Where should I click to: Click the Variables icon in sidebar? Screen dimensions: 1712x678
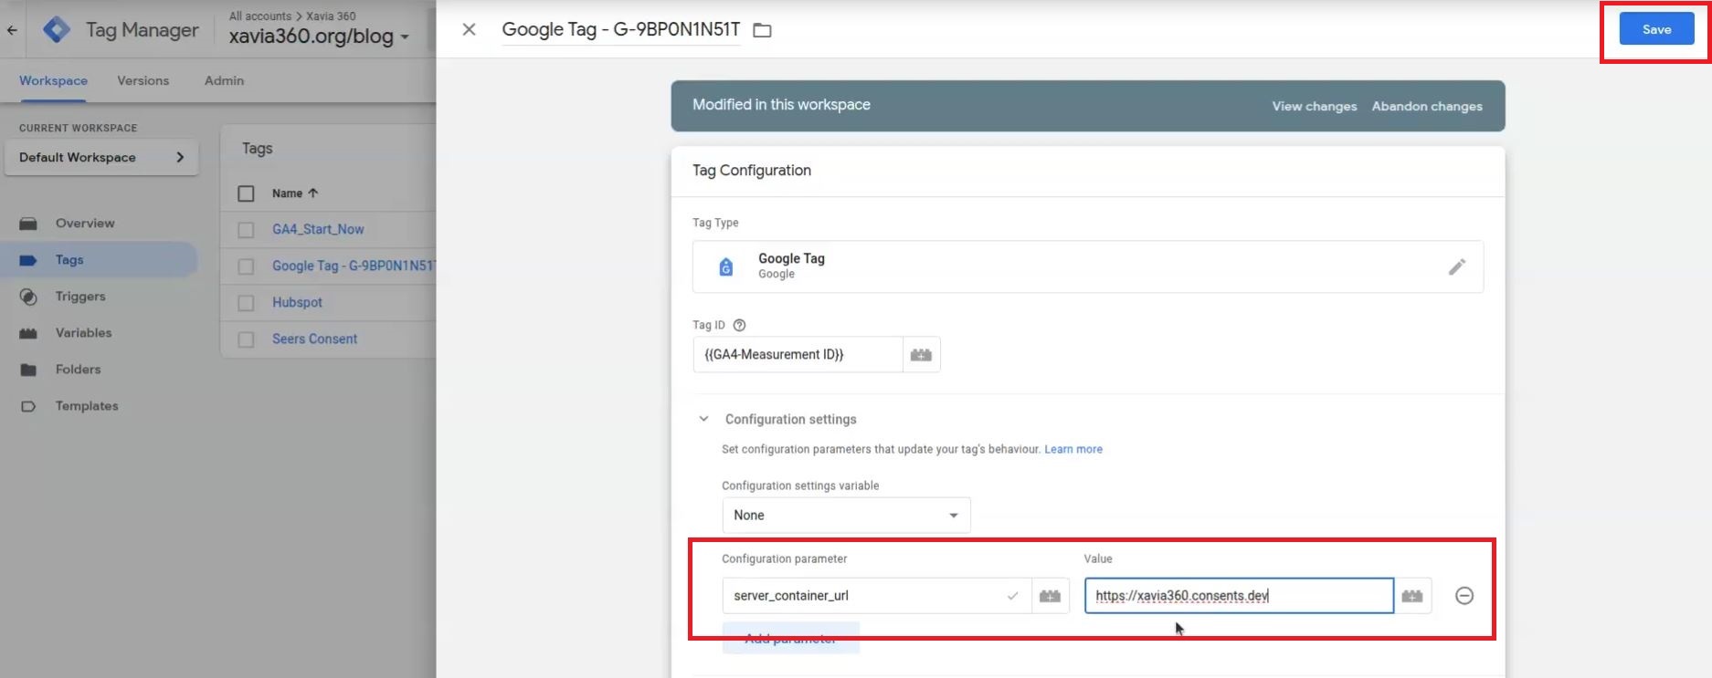[28, 333]
